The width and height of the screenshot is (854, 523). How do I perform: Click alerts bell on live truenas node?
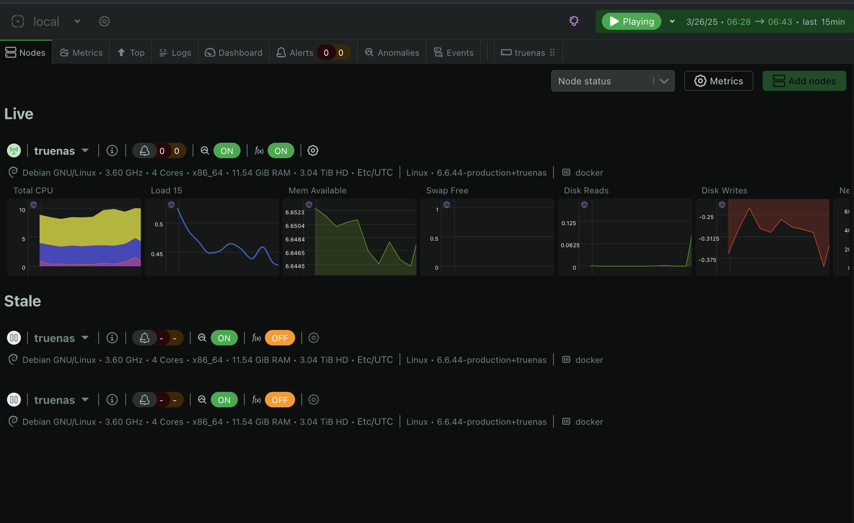click(145, 150)
